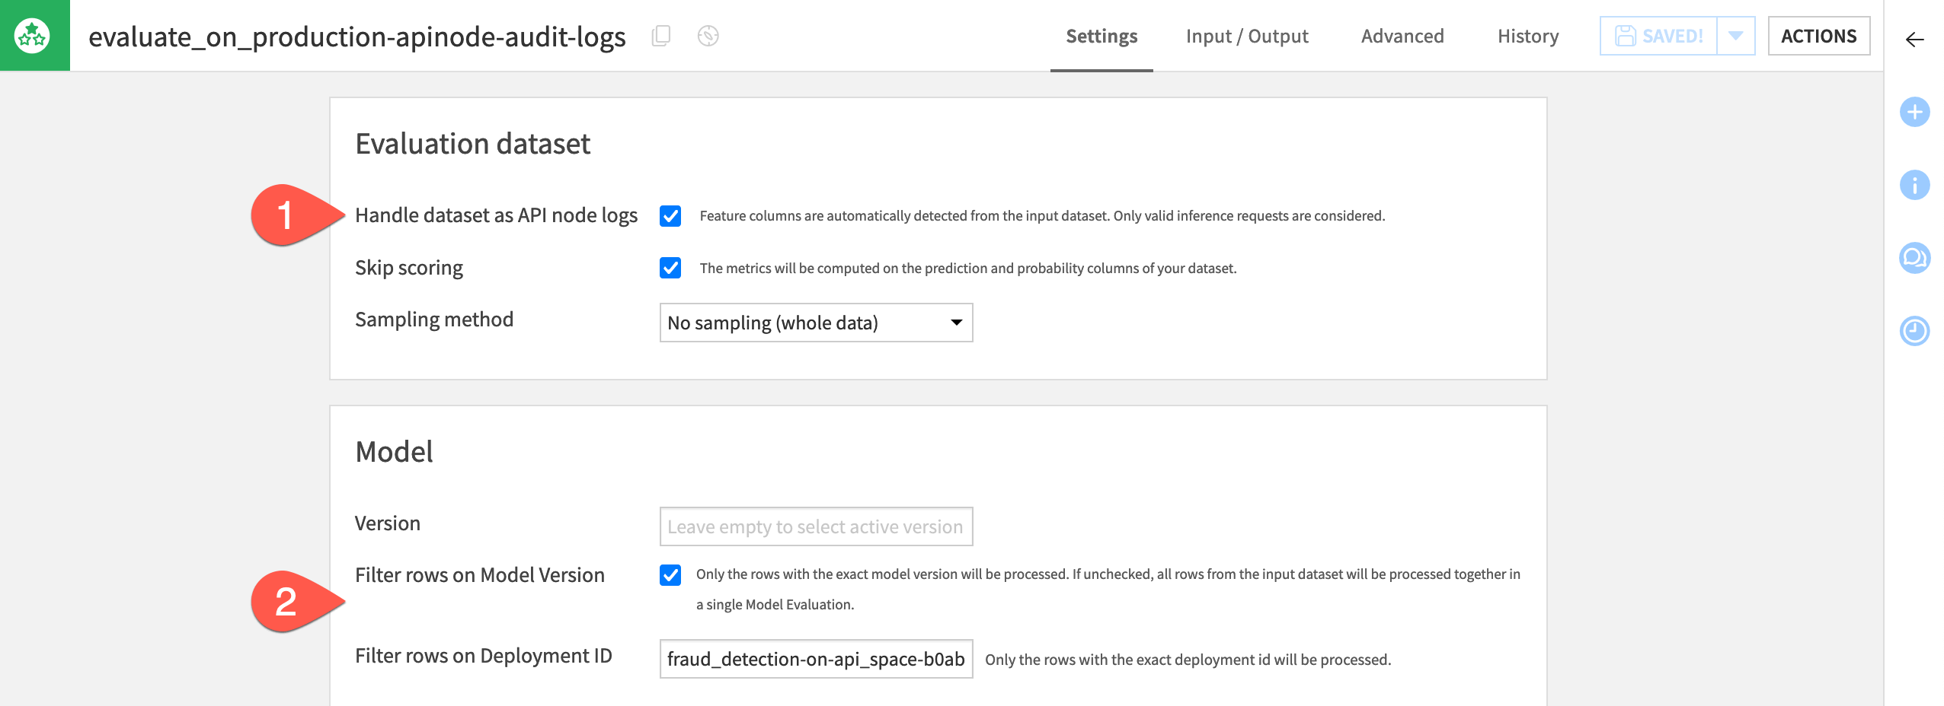Switch to the Input / Output tab
The width and height of the screenshot is (1944, 706).
point(1246,36)
